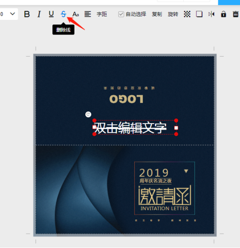Select the 双击编辑文字 text box
The height and width of the screenshot is (248, 240).
click(135, 127)
